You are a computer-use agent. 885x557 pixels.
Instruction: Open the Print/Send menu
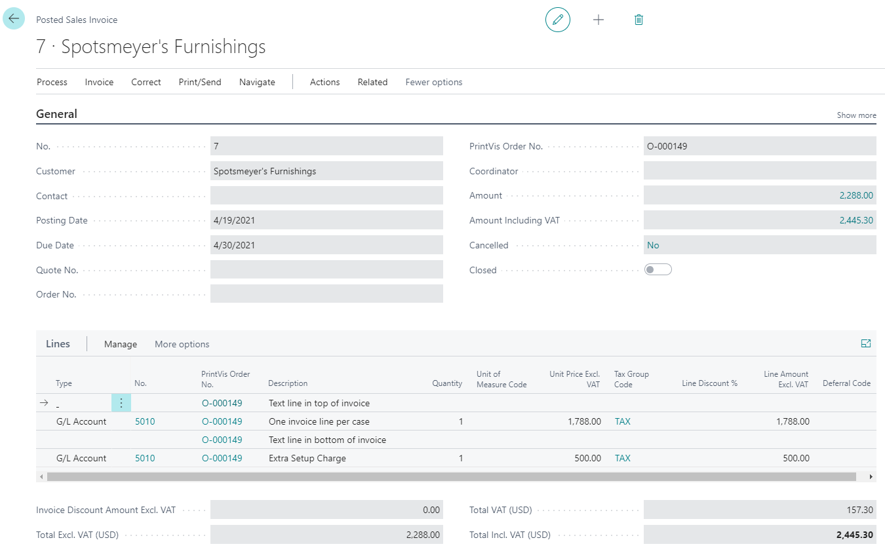pyautogui.click(x=200, y=82)
